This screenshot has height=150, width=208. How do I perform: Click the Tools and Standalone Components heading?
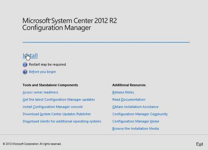tap(50, 85)
